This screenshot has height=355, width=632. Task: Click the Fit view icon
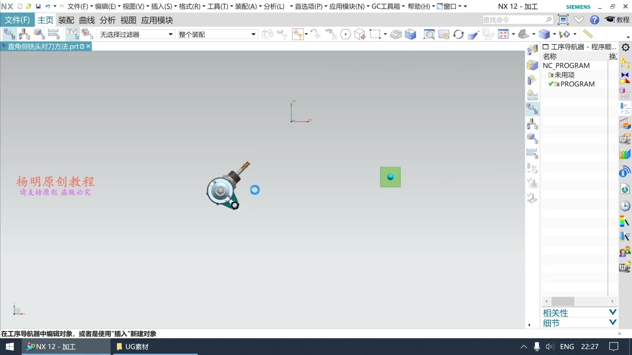click(x=503, y=34)
